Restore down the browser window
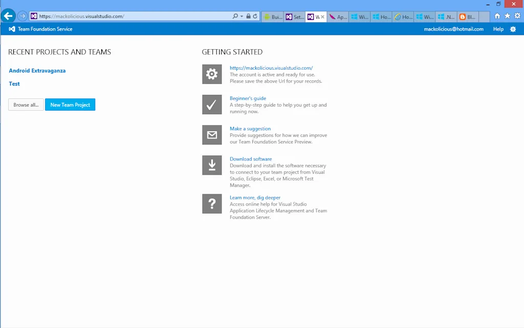The image size is (524, 328). [x=498, y=4]
